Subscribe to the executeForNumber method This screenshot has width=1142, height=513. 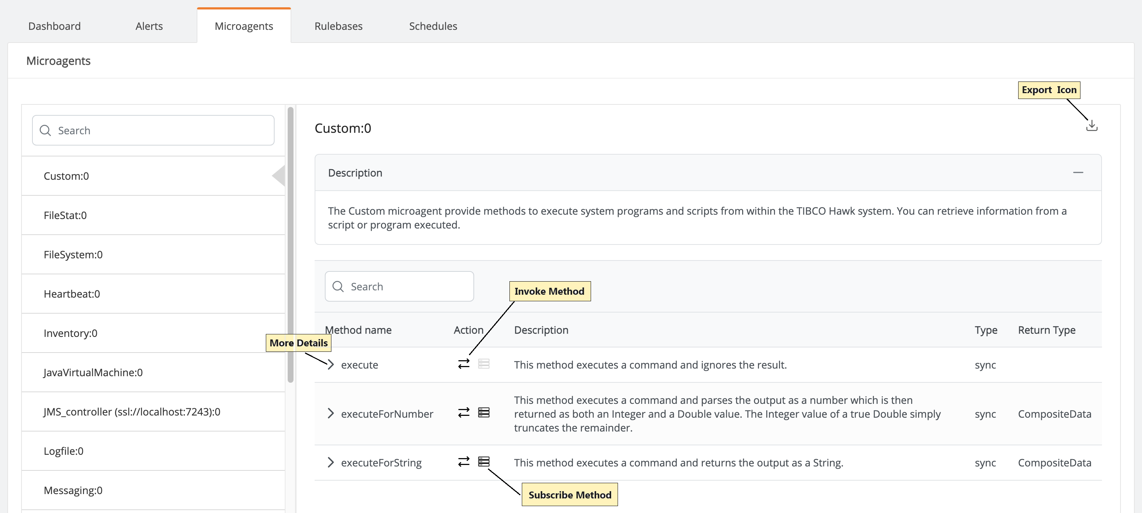484,413
